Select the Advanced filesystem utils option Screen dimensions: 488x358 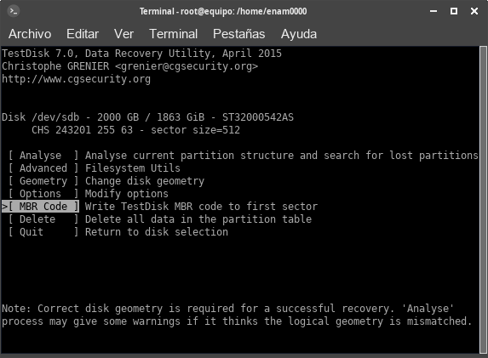(x=43, y=168)
